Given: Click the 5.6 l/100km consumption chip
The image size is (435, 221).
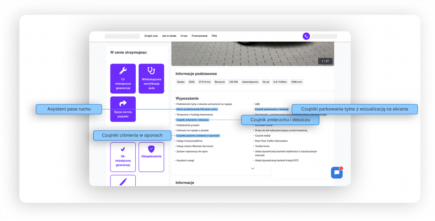Looking at the screenshot, I should (280, 82).
